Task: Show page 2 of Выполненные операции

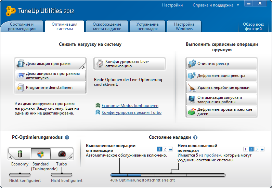Action: [165, 149]
